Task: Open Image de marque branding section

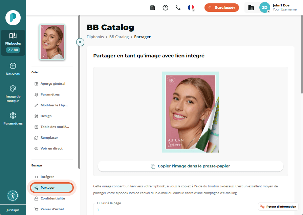Action: [13, 94]
